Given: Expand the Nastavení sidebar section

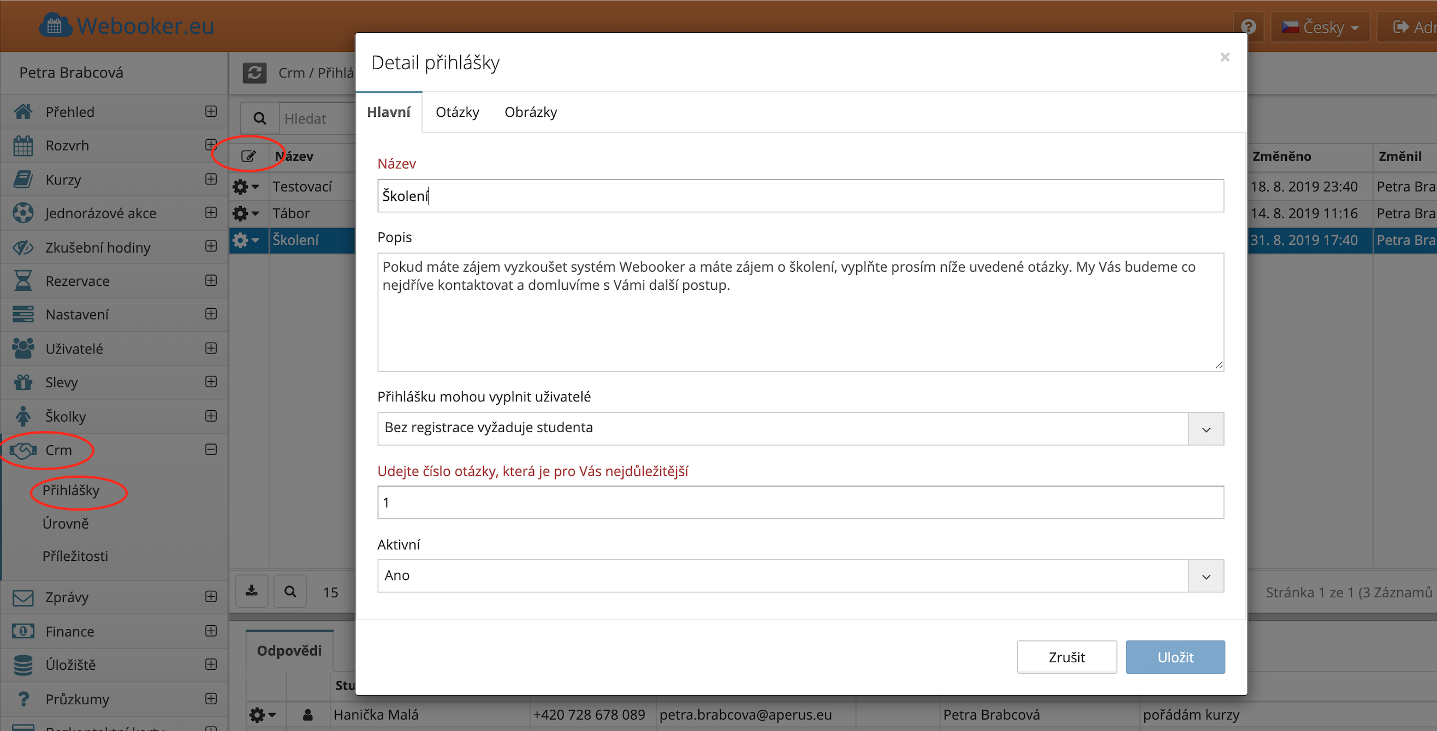Looking at the screenshot, I should [211, 314].
